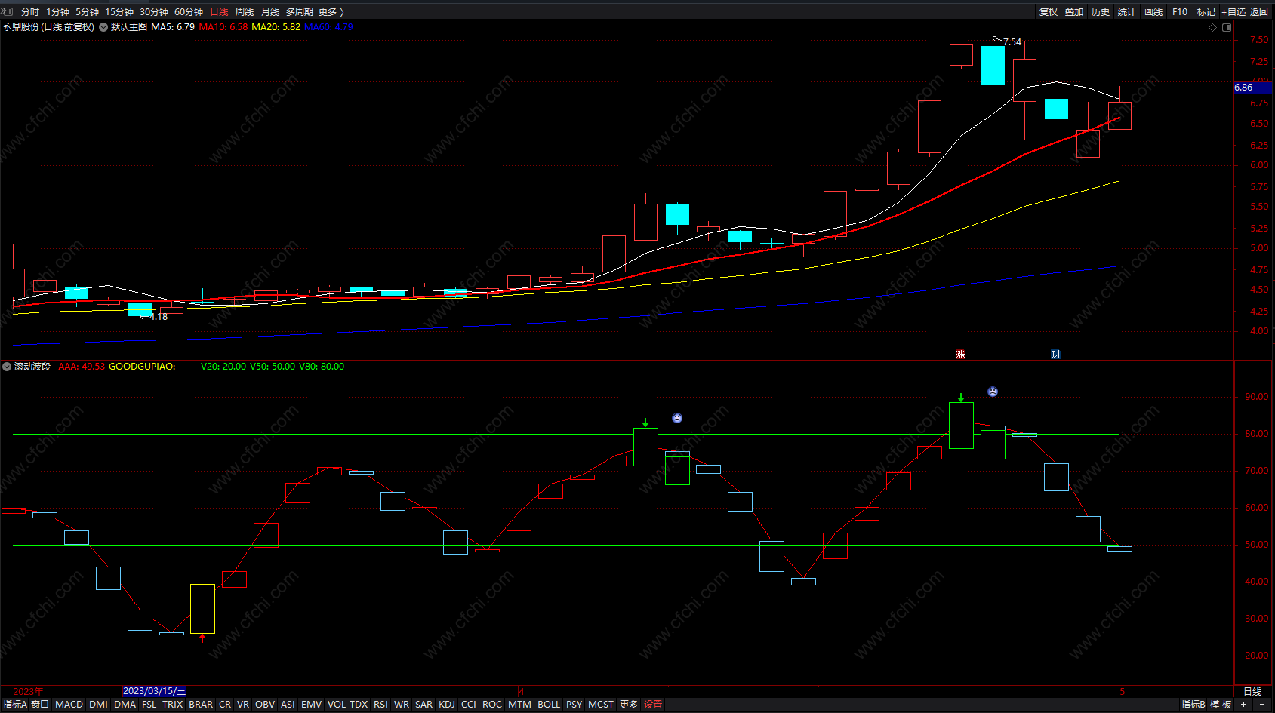Switch indicator to WR

(x=402, y=705)
